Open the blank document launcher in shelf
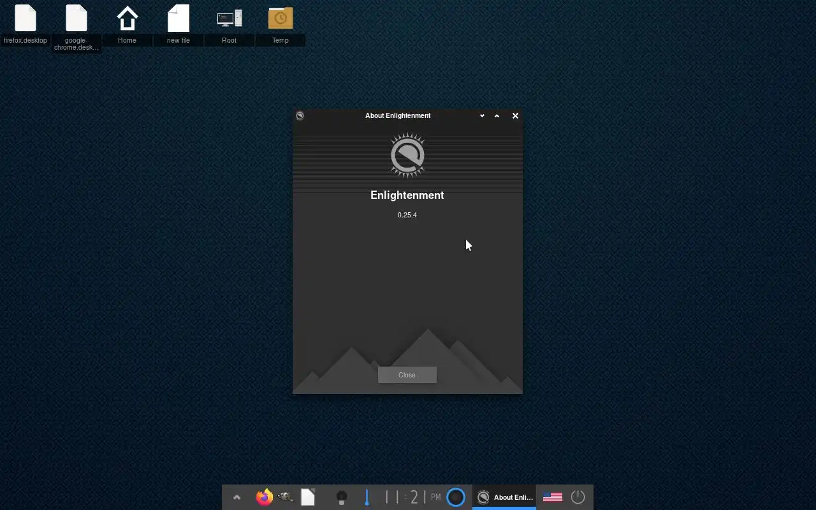 click(x=308, y=497)
